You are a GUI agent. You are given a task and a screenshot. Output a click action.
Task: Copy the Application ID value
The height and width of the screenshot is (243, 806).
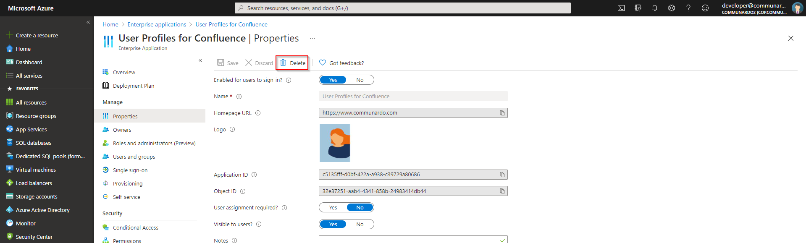[502, 175]
